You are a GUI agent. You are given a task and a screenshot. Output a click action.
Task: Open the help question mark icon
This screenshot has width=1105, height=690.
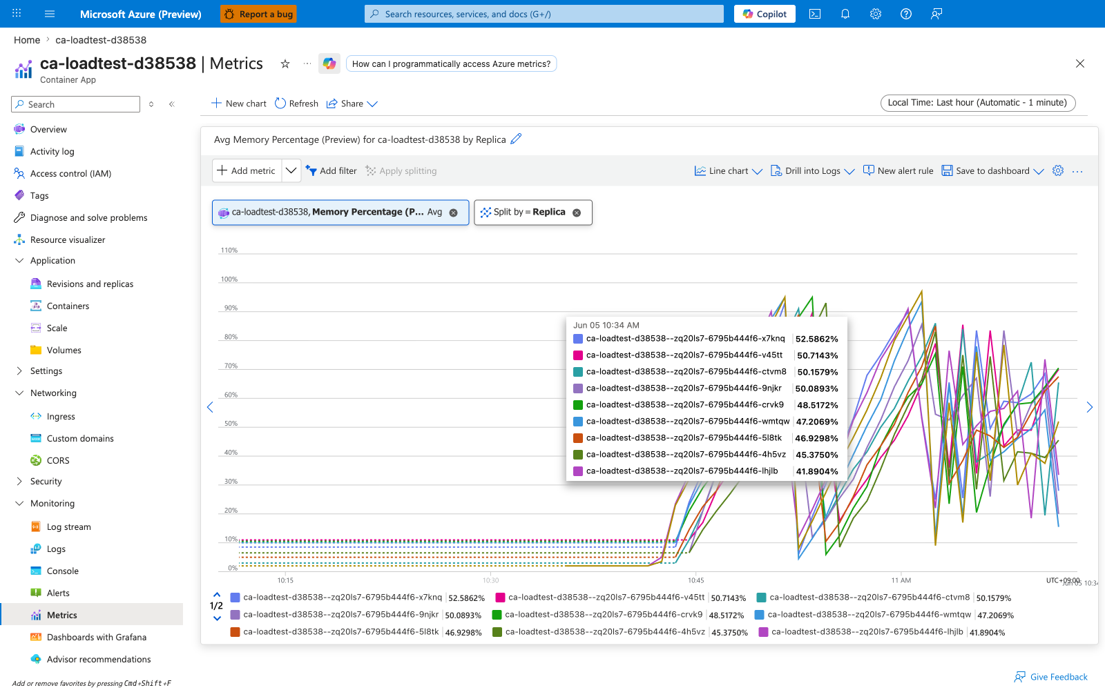(906, 14)
